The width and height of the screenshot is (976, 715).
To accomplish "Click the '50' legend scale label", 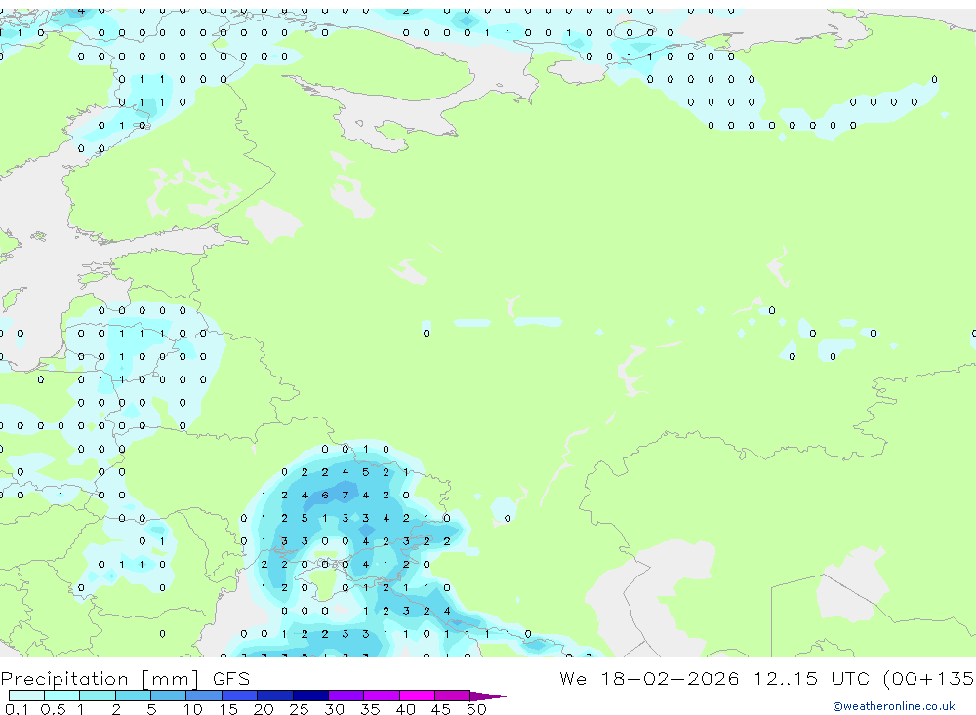I will click(x=477, y=709).
